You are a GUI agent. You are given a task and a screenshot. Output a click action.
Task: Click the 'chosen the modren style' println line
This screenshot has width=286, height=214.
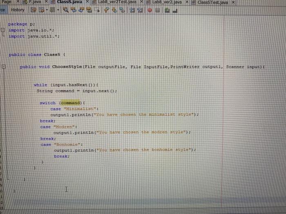point(122,132)
